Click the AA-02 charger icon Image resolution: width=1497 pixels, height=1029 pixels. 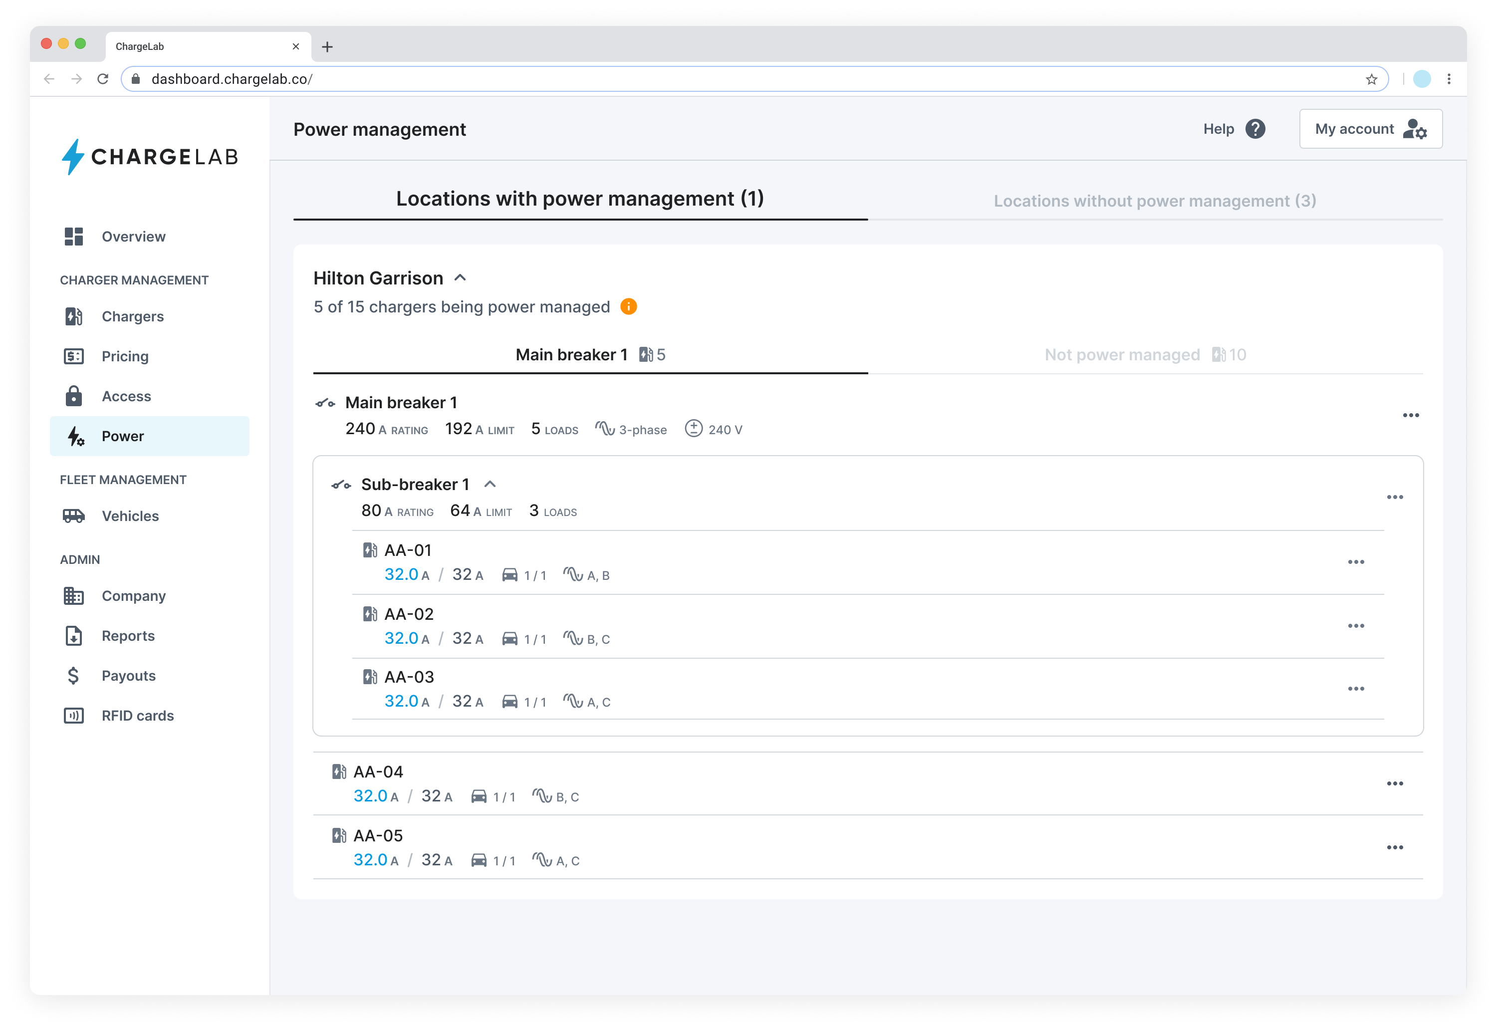click(370, 614)
